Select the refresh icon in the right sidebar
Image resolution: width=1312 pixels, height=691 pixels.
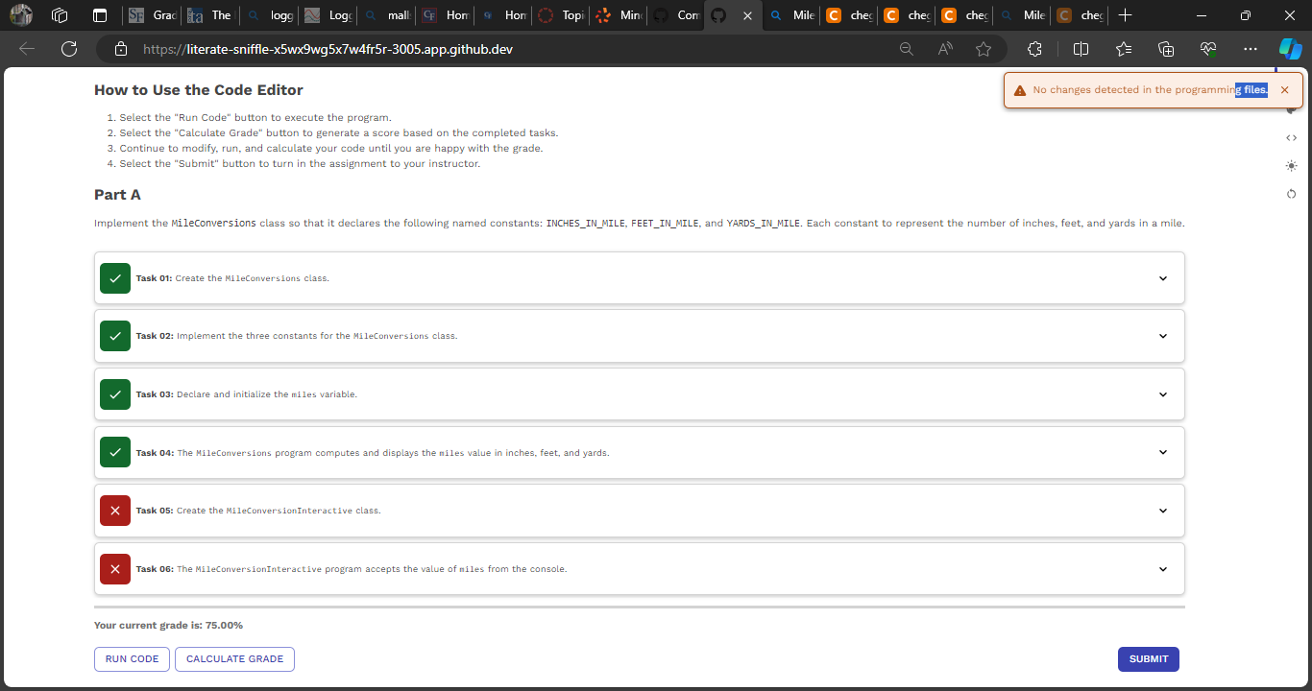pyautogui.click(x=1291, y=193)
